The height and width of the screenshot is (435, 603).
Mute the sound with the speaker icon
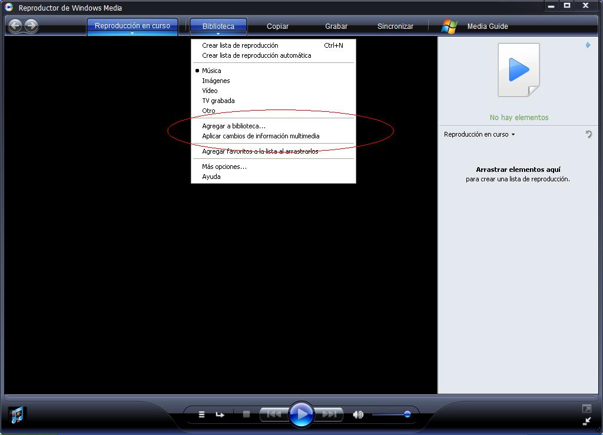[x=358, y=414]
